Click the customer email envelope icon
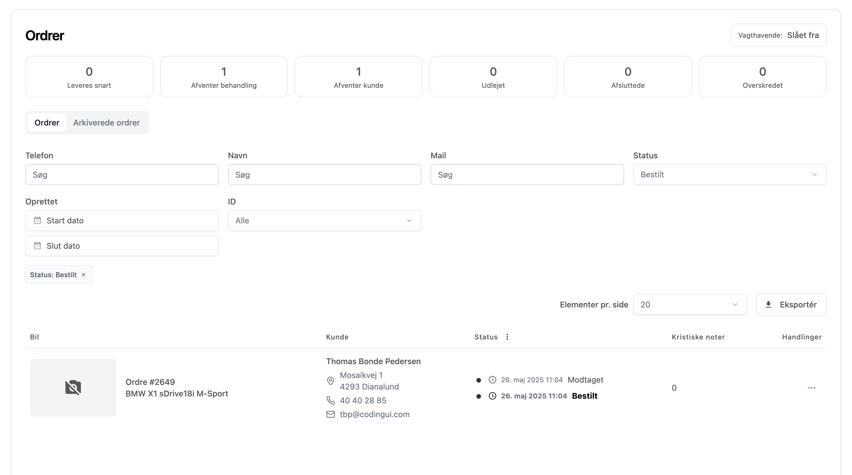 coord(330,414)
